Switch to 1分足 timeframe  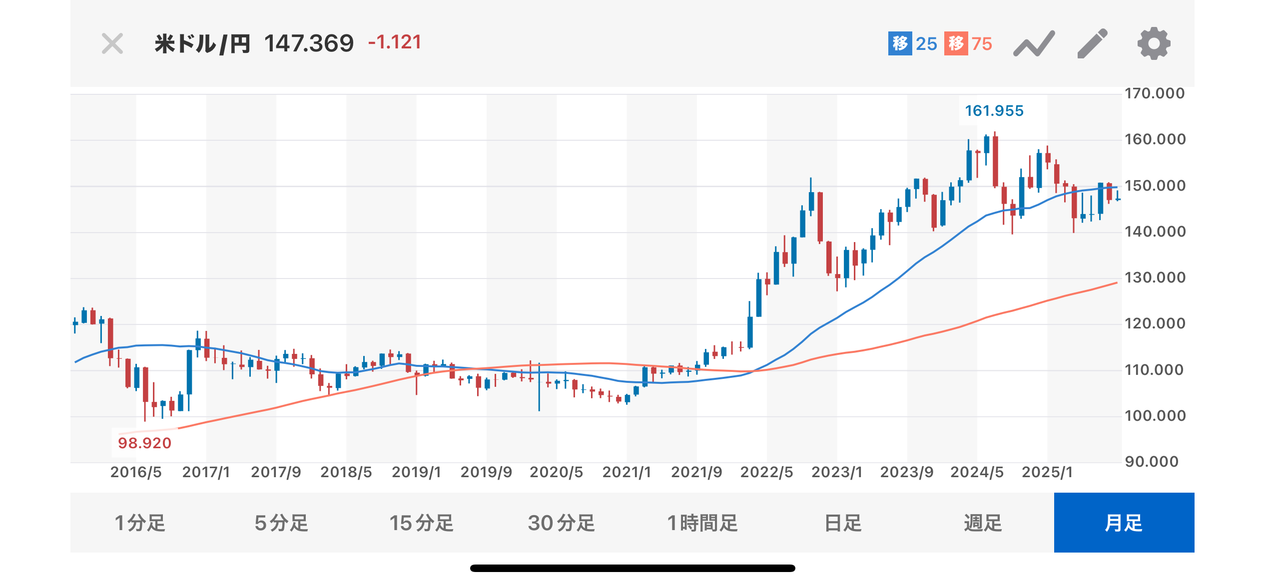140,523
